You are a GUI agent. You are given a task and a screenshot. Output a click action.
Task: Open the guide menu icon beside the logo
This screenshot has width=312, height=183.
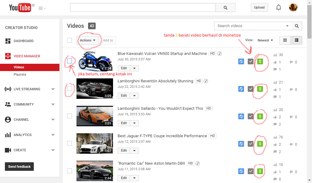[x=42, y=8]
